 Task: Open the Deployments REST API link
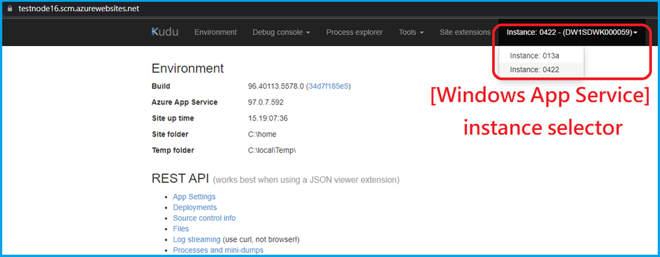pyautogui.click(x=195, y=208)
